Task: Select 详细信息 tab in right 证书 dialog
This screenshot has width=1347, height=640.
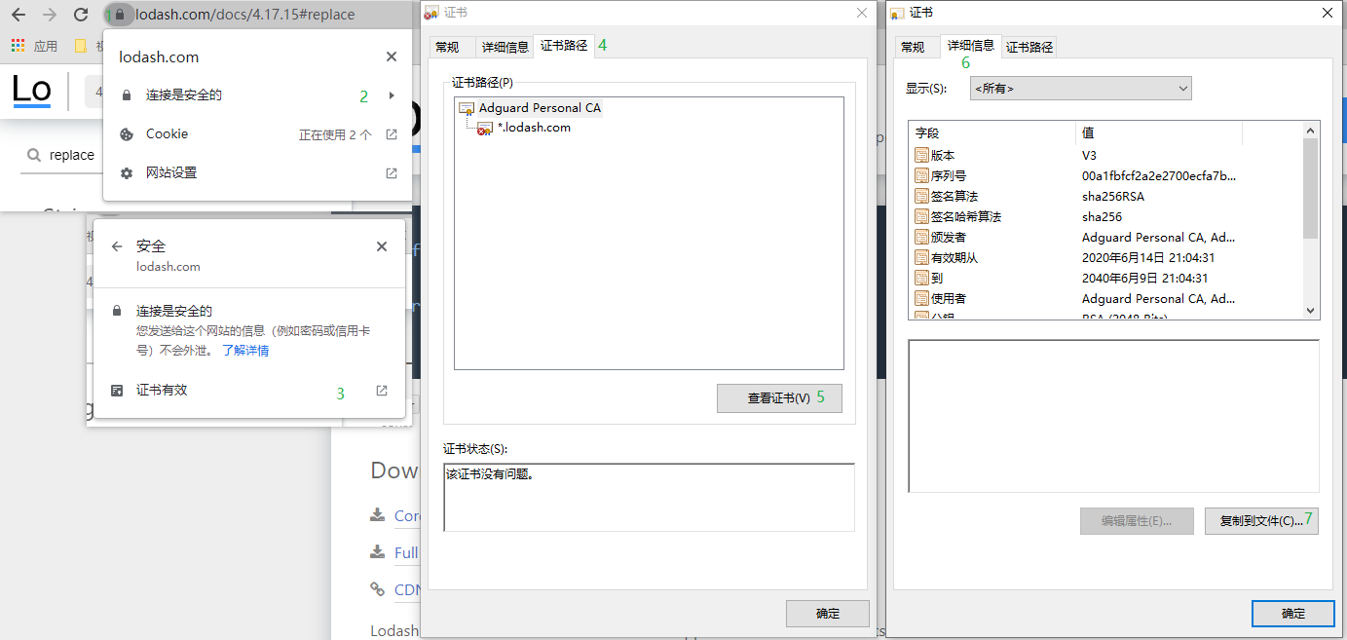Action: [x=971, y=45]
